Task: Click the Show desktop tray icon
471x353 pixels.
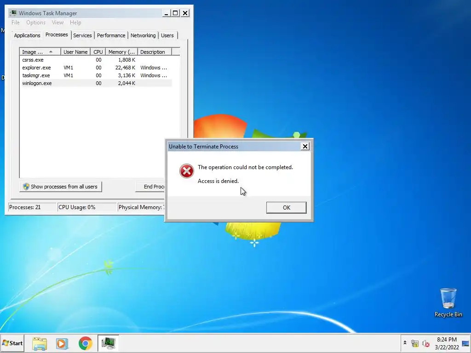Action: (x=465, y=343)
